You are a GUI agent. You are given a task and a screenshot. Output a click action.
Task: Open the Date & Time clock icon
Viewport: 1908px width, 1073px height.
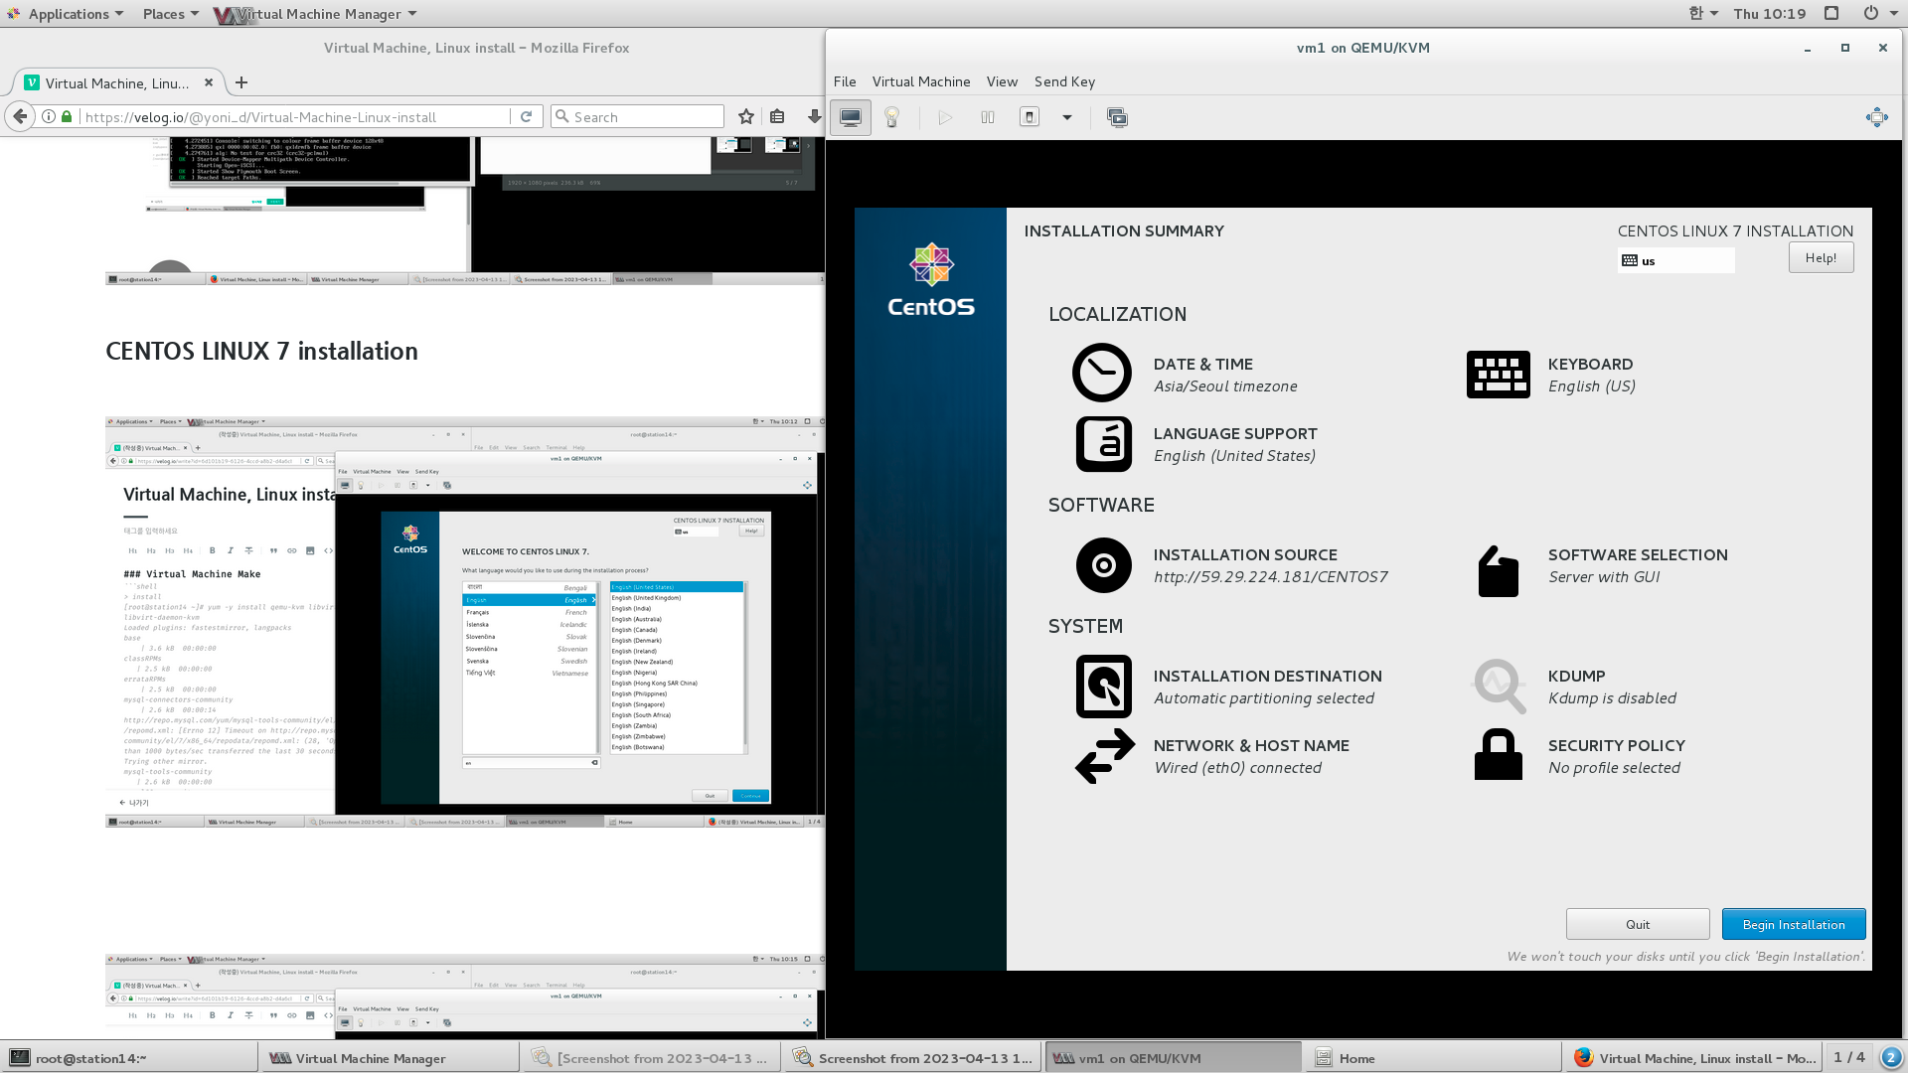click(1101, 374)
